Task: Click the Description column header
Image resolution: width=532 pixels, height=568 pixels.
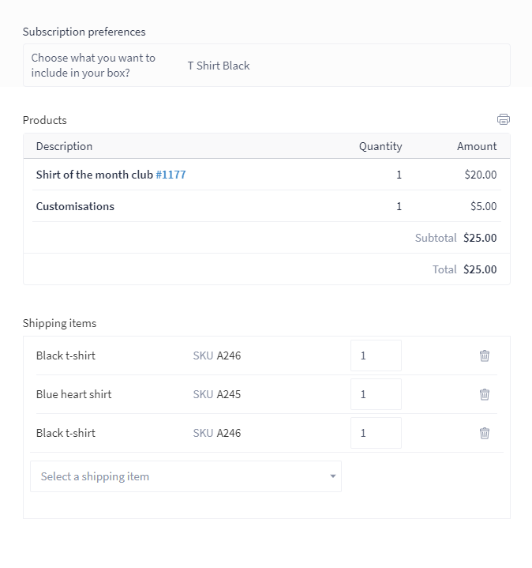Action: click(64, 146)
